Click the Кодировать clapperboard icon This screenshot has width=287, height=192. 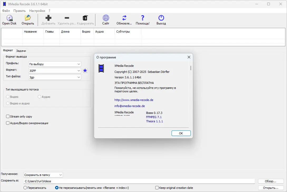click(85, 18)
